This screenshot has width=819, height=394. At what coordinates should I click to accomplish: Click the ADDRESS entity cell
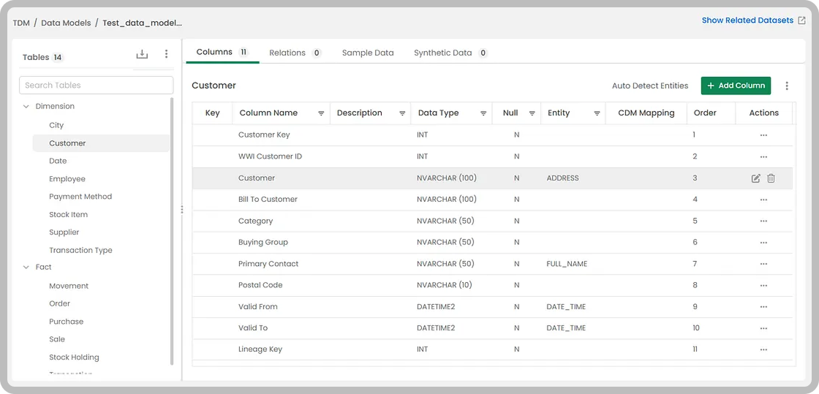(562, 178)
